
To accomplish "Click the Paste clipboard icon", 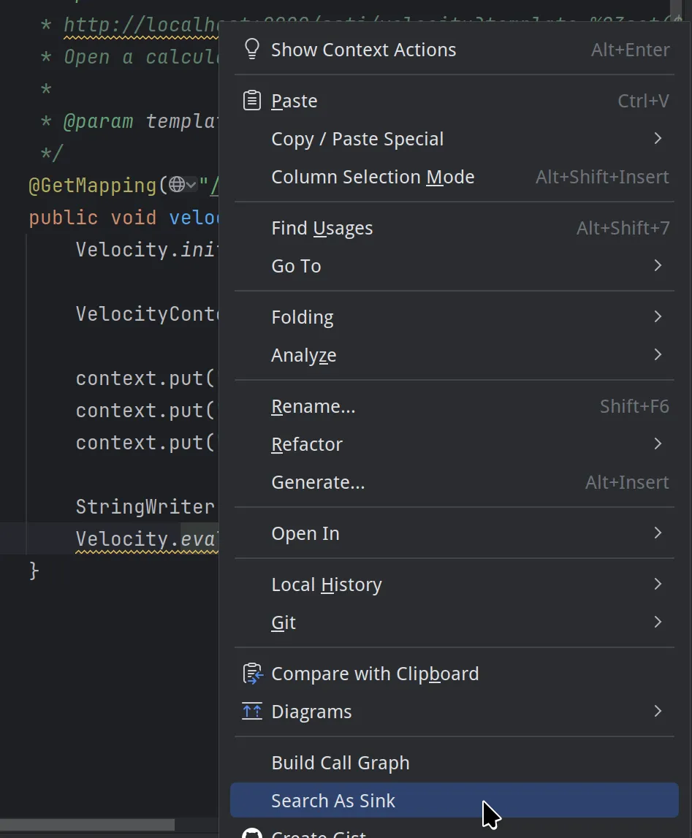I will (x=252, y=101).
